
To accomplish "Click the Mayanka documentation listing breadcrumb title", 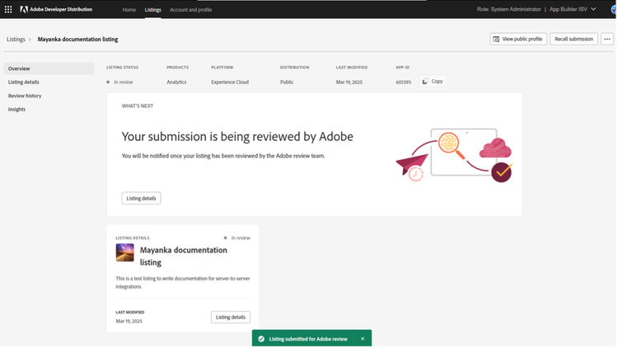I will coord(77,40).
